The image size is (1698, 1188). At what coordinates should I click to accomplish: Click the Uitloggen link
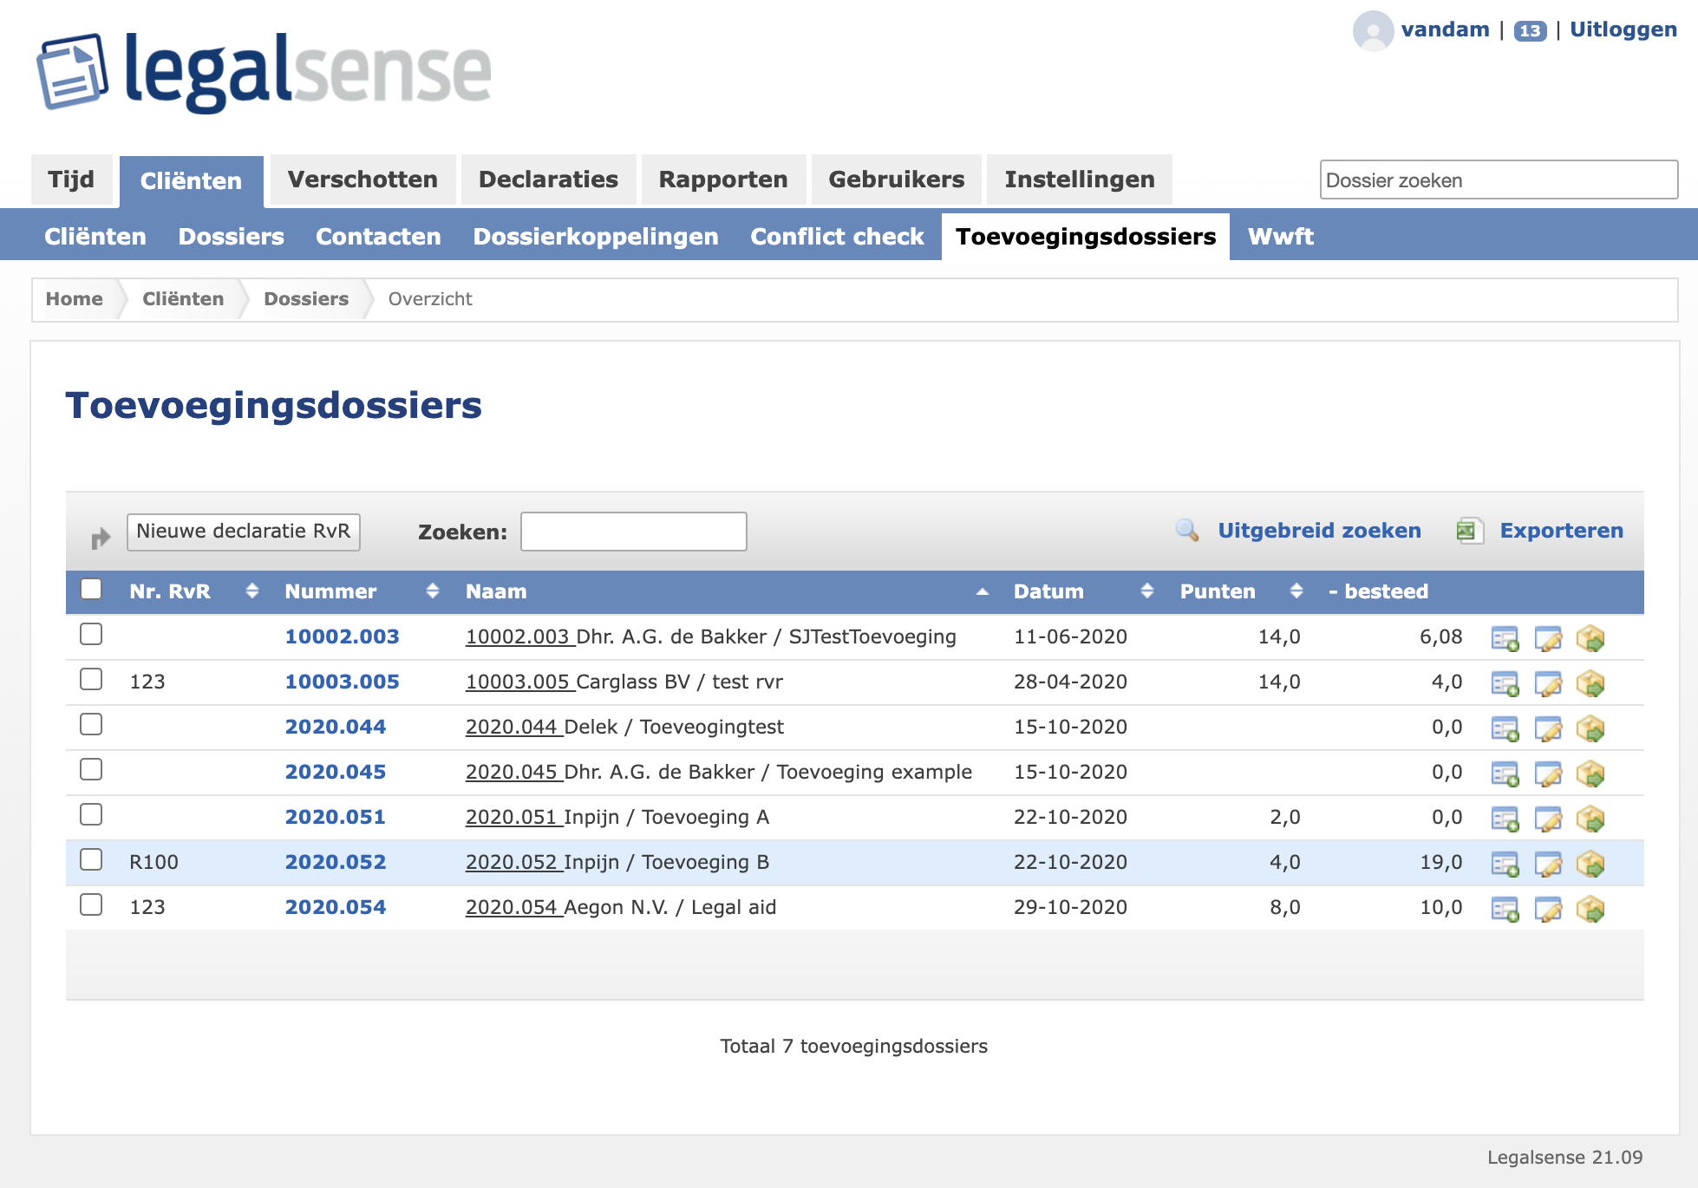(x=1623, y=29)
